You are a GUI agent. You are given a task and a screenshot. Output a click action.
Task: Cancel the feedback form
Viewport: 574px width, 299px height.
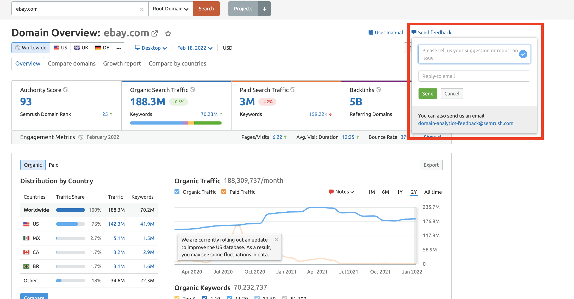pos(452,94)
